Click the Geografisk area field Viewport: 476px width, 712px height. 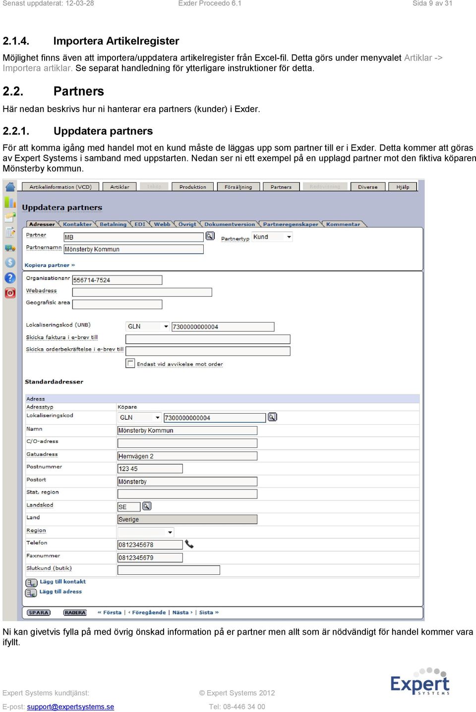(x=117, y=304)
